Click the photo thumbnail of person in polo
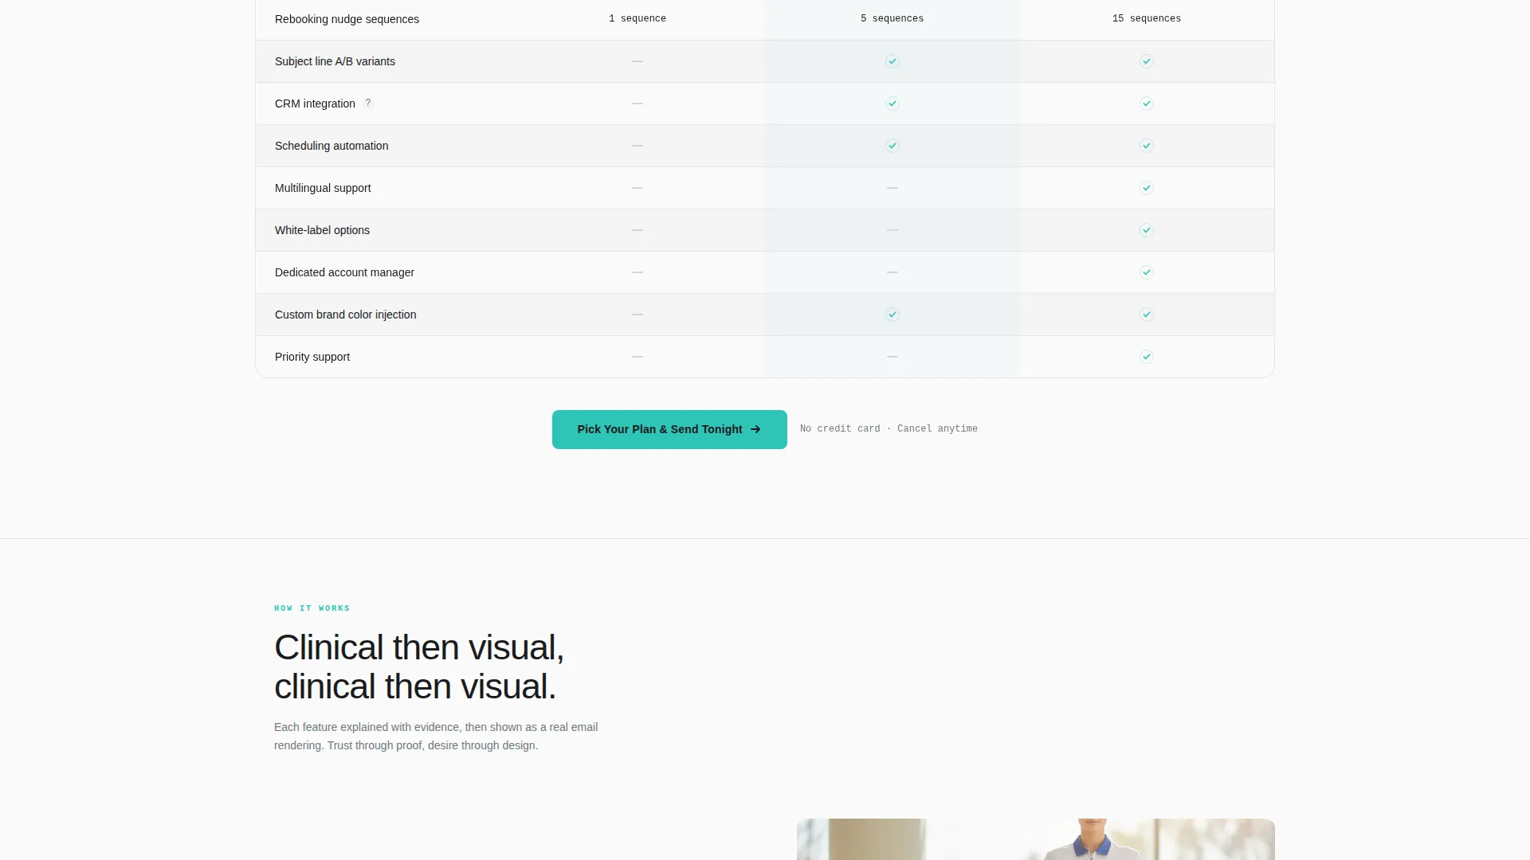This screenshot has height=860, width=1530. [x=1036, y=839]
